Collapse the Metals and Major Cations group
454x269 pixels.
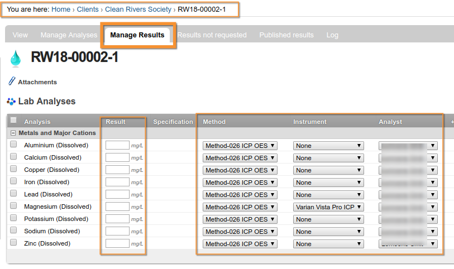[x=13, y=133]
